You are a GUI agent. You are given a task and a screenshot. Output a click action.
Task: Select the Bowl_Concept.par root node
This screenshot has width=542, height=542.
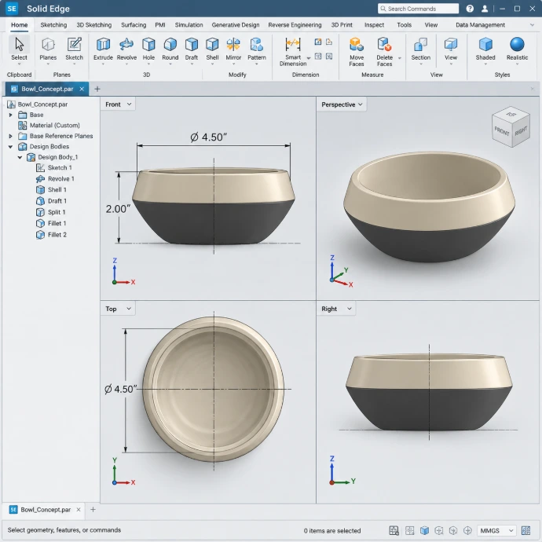(38, 104)
